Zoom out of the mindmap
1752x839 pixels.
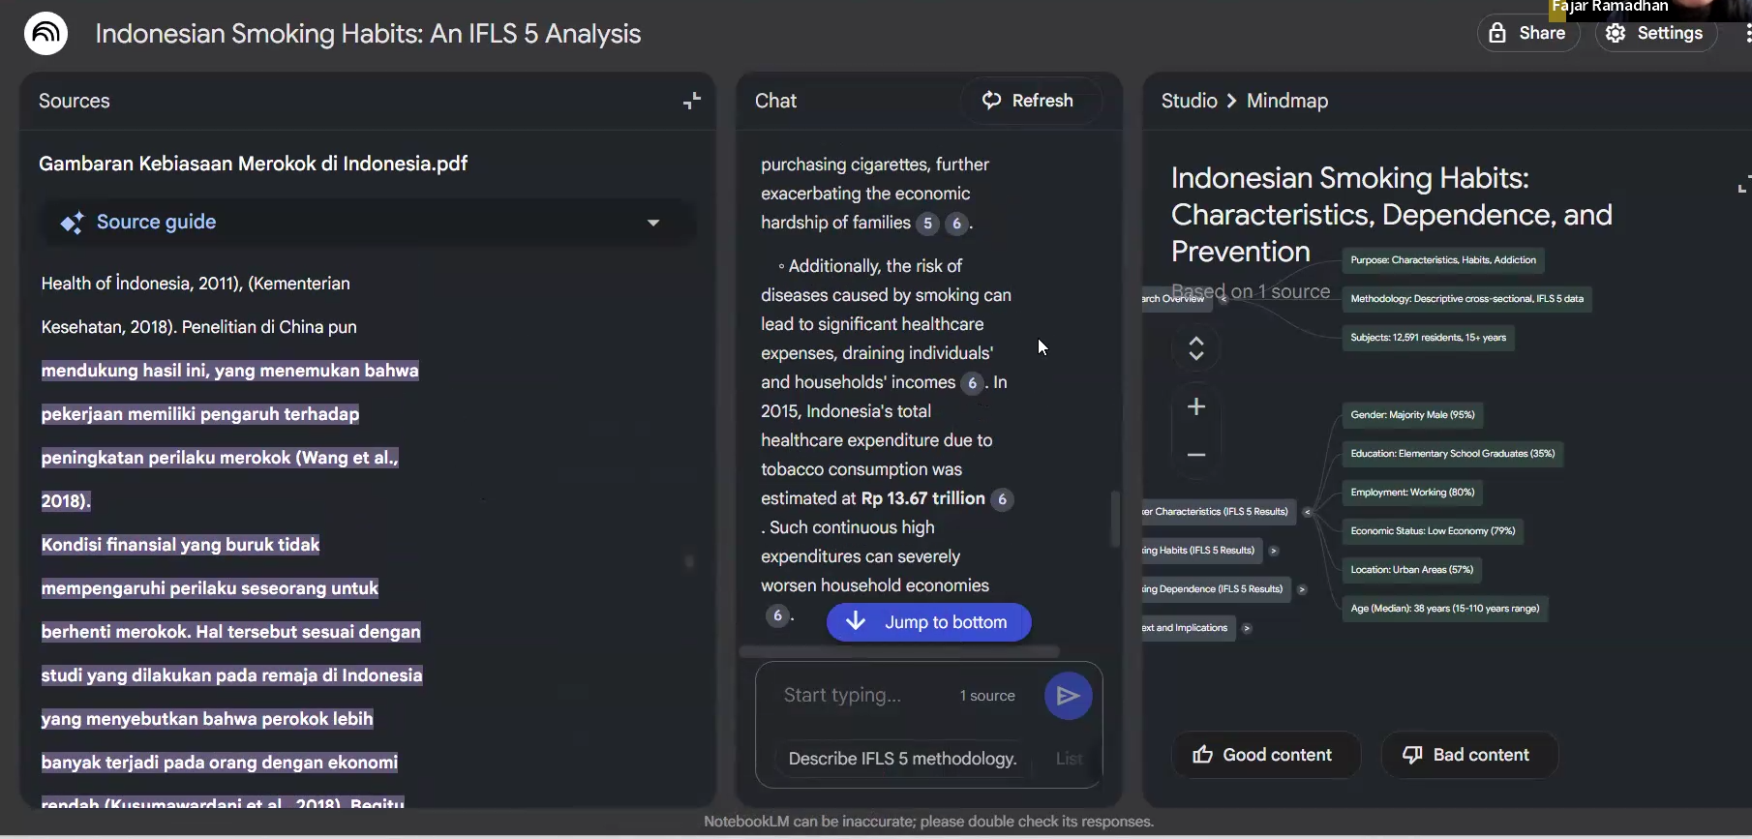pos(1196,455)
